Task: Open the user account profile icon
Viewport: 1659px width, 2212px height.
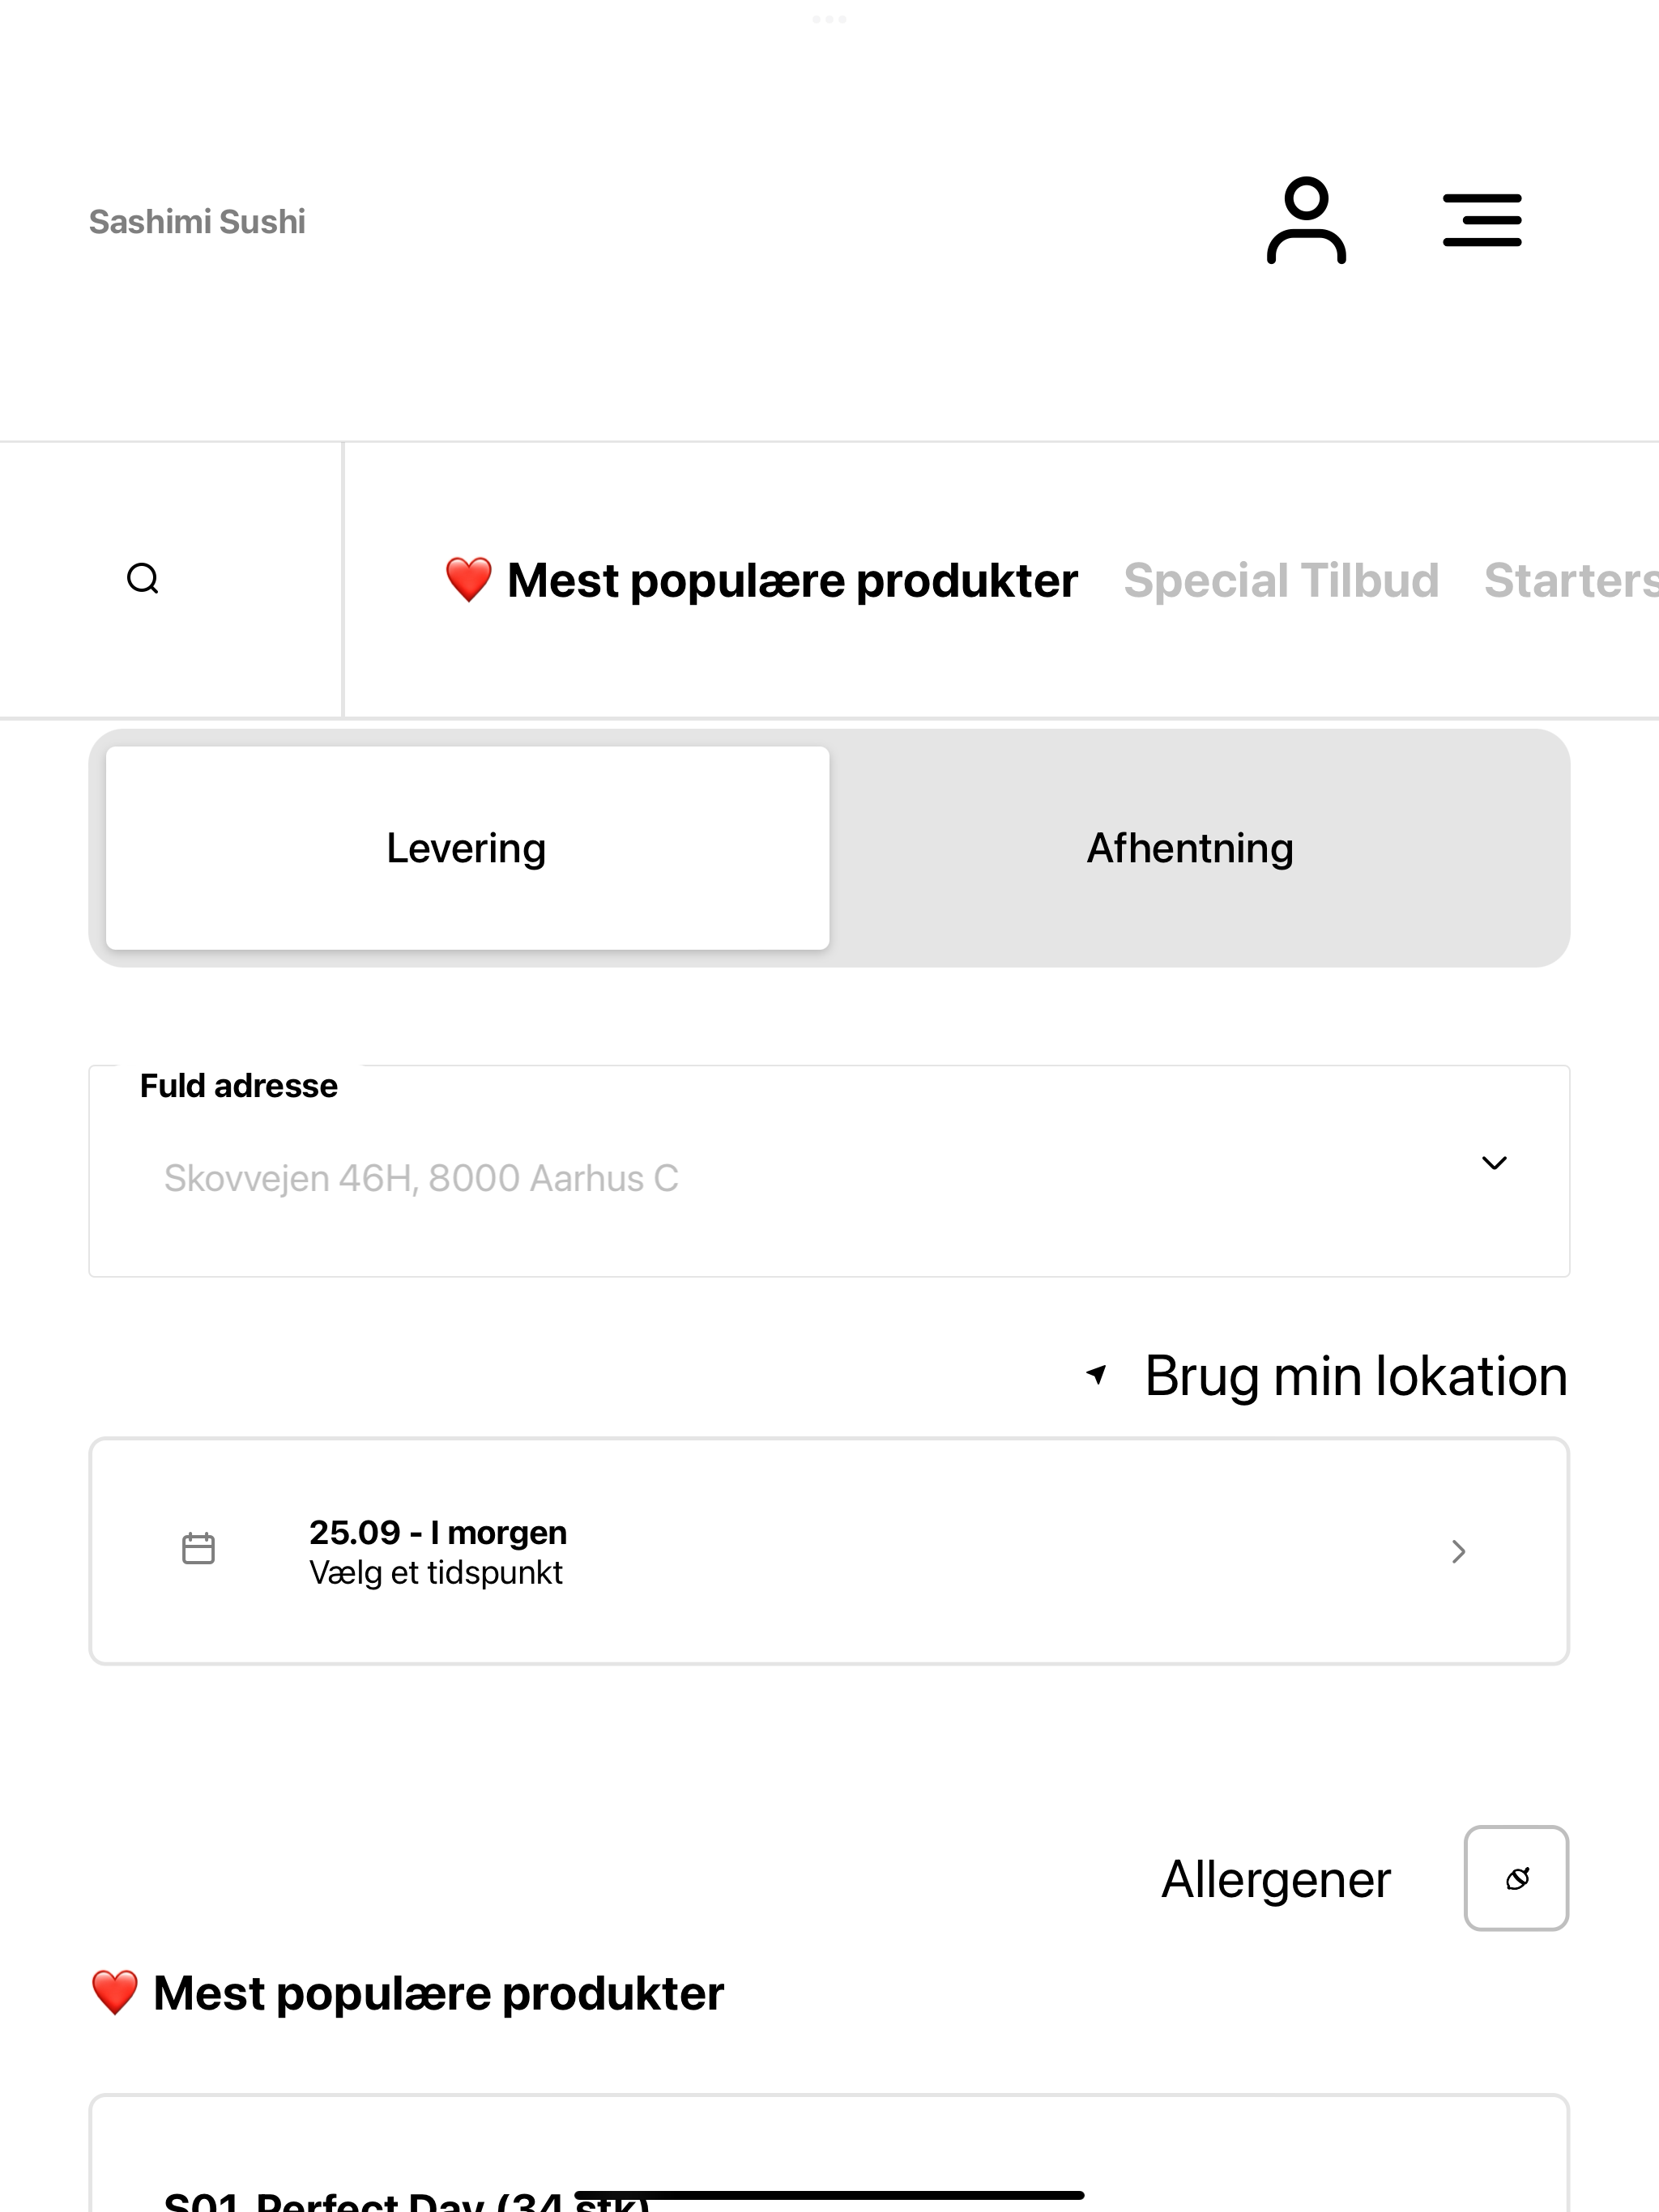Action: click(x=1306, y=221)
